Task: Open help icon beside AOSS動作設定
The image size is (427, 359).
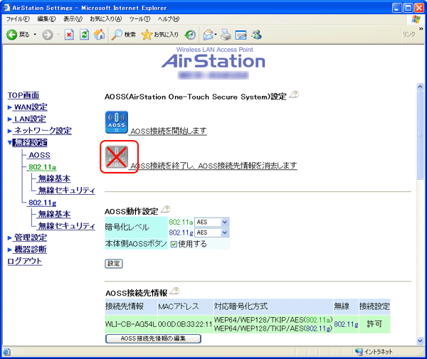Action: (x=166, y=209)
